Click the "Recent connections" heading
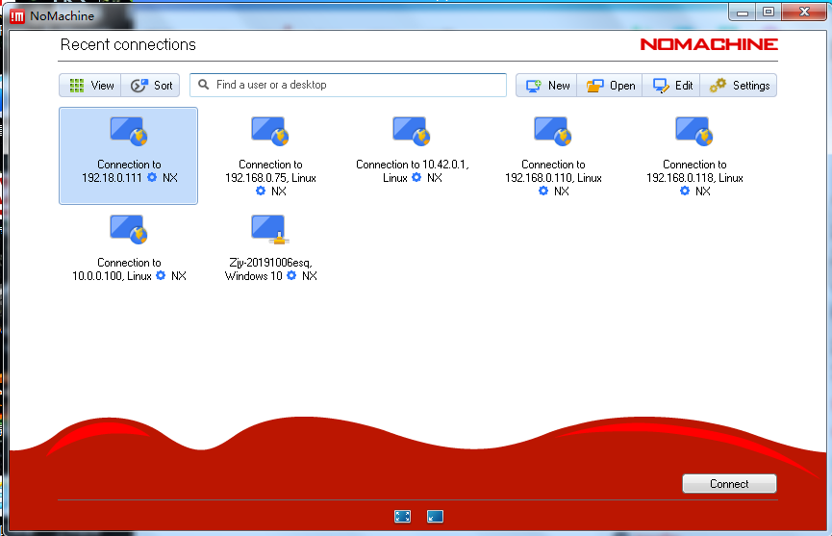 [x=128, y=44]
